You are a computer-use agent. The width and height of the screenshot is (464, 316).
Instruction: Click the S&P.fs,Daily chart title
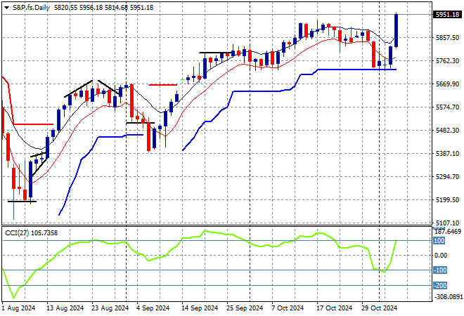pos(31,8)
